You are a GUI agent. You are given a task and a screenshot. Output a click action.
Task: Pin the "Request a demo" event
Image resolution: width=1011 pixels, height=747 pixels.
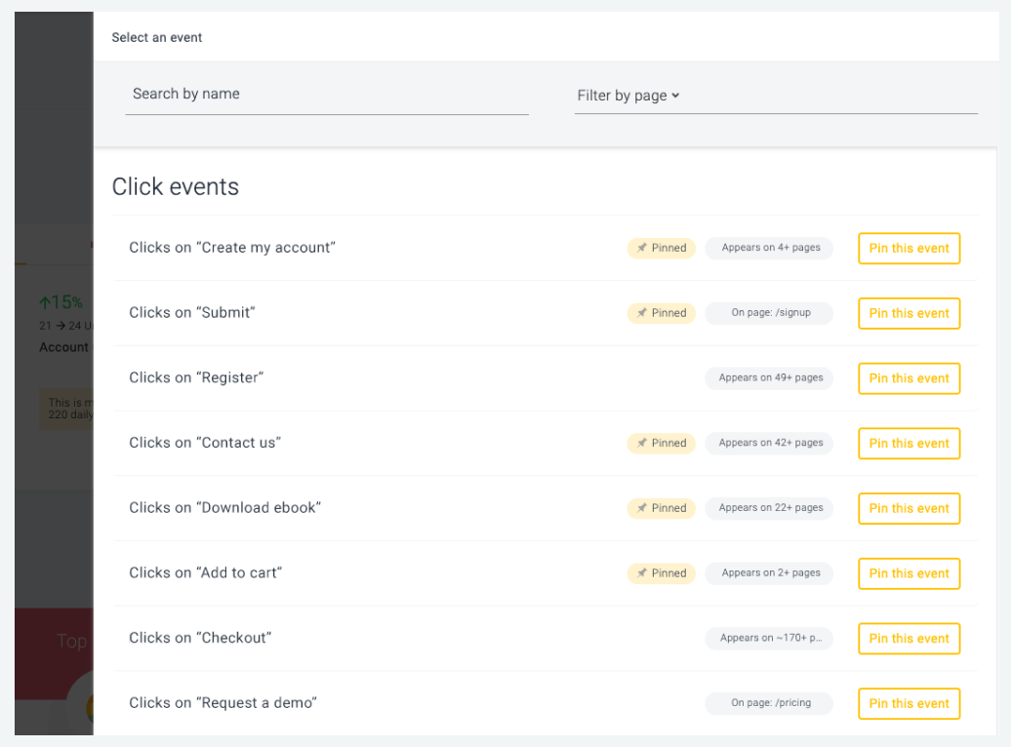(x=909, y=703)
